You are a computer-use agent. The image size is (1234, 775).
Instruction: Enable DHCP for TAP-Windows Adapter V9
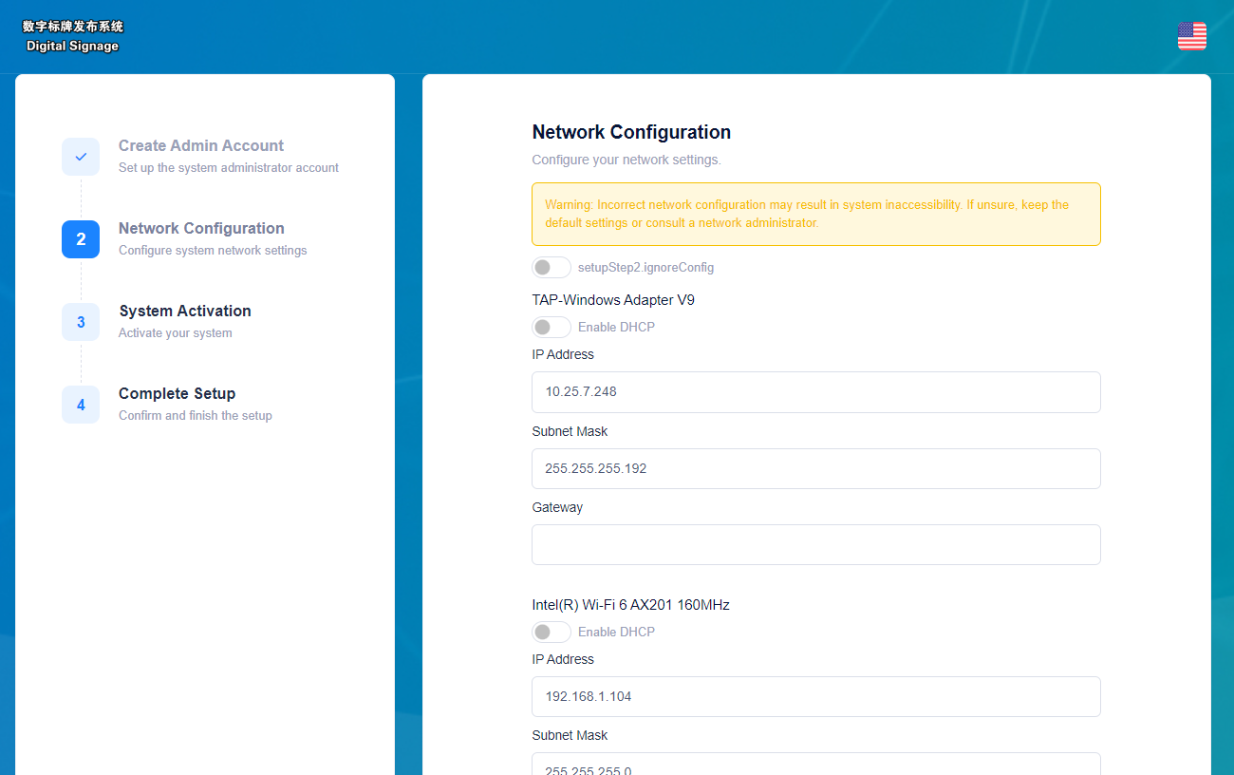[x=552, y=327]
